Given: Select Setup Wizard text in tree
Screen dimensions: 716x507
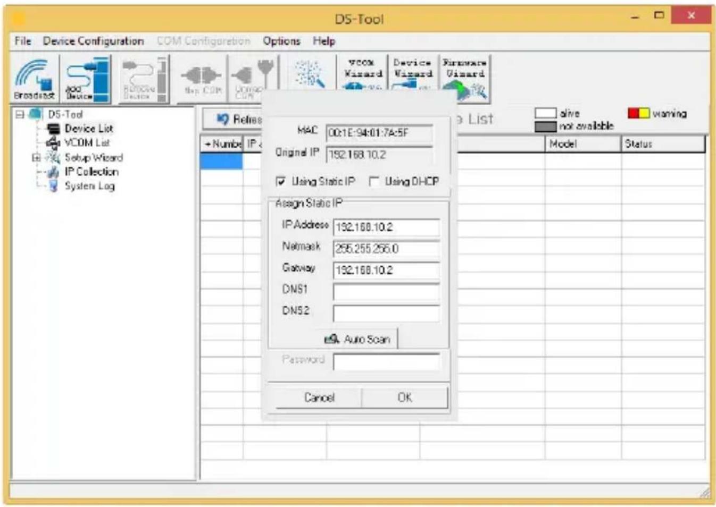Looking at the screenshot, I should click(94, 157).
